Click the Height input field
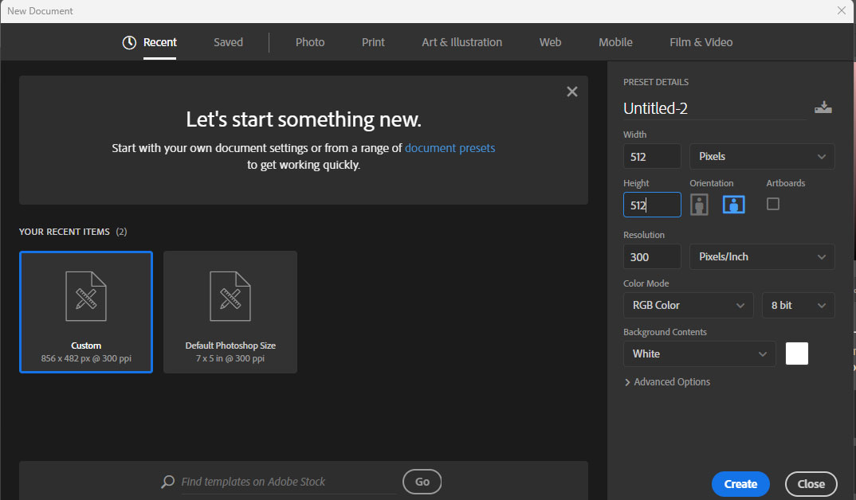The width and height of the screenshot is (856, 500). (x=652, y=205)
